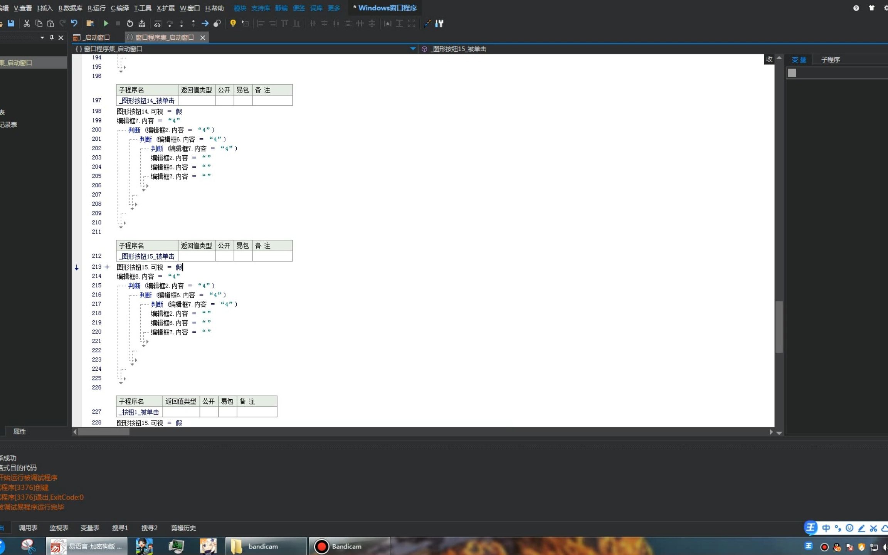Open the 剪辑历史 bottom tab
The height and width of the screenshot is (555, 888).
(183, 528)
